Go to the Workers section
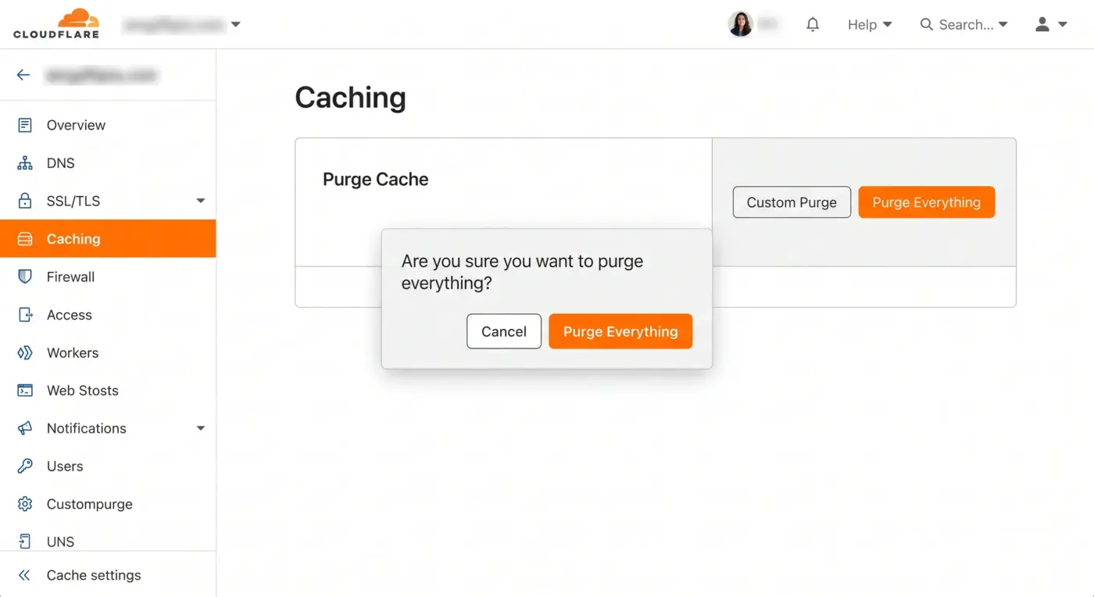Screen dimensions: 1094x597 [108, 352]
